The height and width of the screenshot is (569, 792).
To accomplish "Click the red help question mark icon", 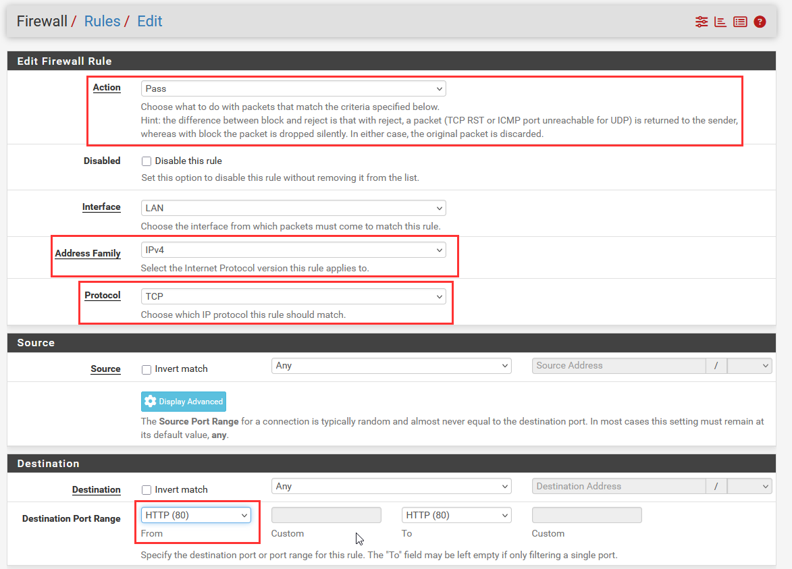I will coord(760,22).
